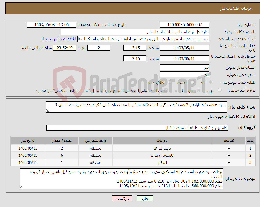This screenshot has width=260, height=207.
Task: Select the خدمت radio button
Action: pos(192,82)
